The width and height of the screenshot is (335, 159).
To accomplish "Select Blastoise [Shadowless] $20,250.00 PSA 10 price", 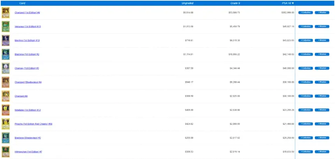I will tap(288, 138).
